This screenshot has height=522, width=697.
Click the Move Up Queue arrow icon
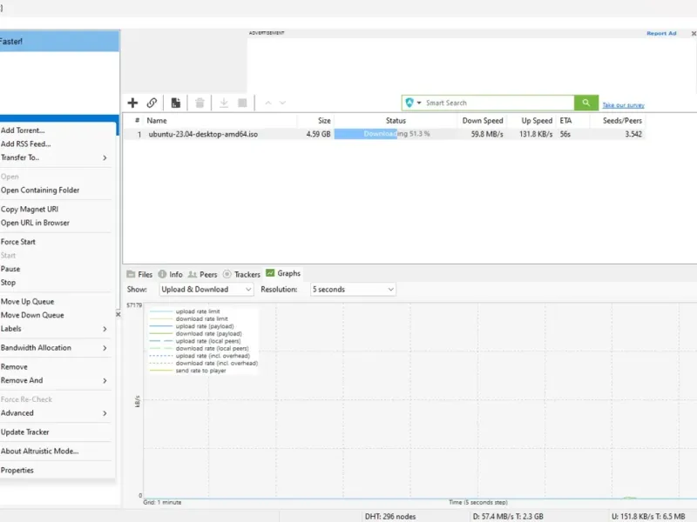[x=268, y=103]
